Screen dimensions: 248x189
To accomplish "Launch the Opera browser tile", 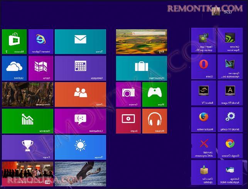I will click(x=204, y=67).
